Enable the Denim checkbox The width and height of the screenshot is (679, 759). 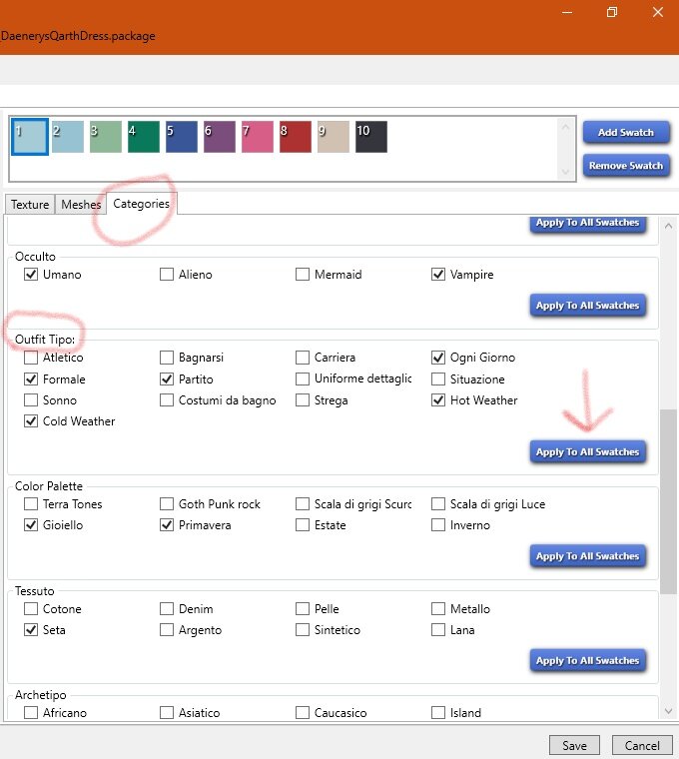click(x=167, y=609)
